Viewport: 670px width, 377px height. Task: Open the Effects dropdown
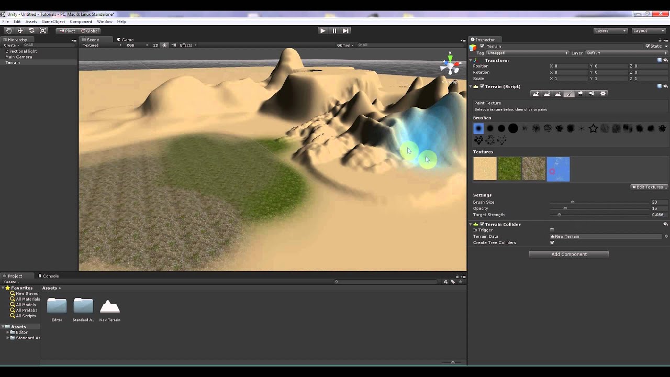188,45
